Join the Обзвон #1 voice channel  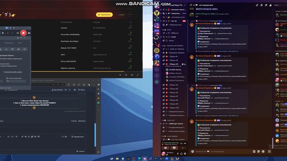(174, 56)
